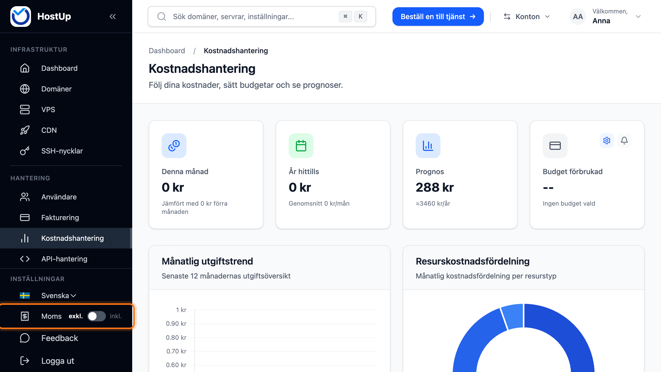The height and width of the screenshot is (372, 661).
Task: Click the HostUp logo icon
Action: (x=21, y=17)
